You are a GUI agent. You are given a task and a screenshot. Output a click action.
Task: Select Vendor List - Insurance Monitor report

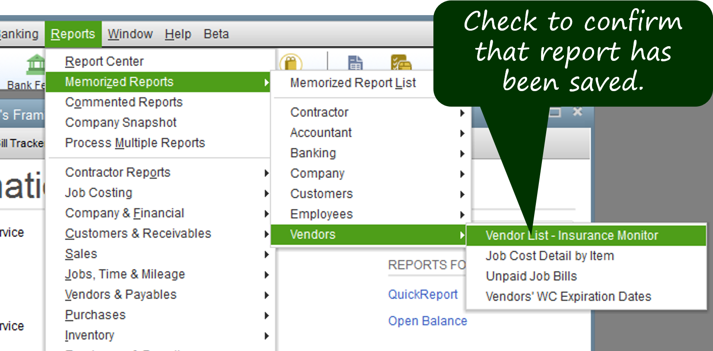571,235
